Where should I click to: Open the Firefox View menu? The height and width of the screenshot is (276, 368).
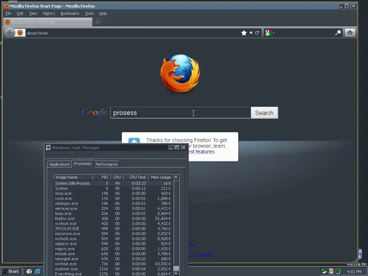[33, 13]
